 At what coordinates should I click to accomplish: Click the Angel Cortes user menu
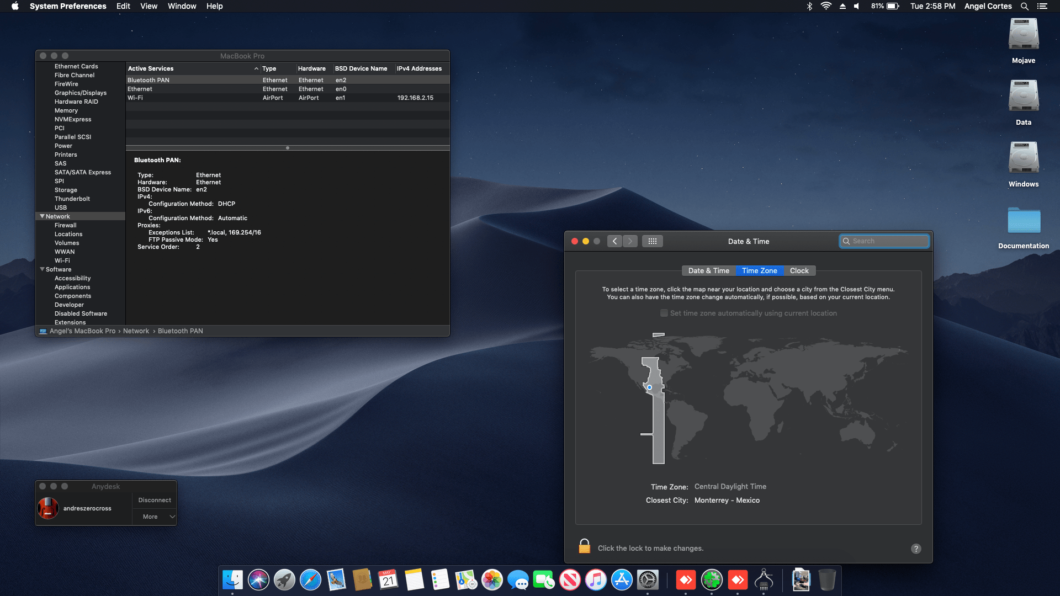[988, 6]
